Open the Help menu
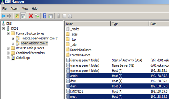 click(35, 9)
